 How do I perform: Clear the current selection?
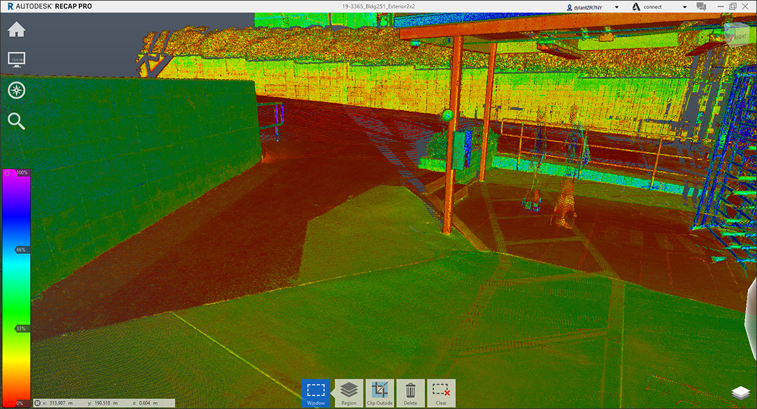[x=441, y=393]
